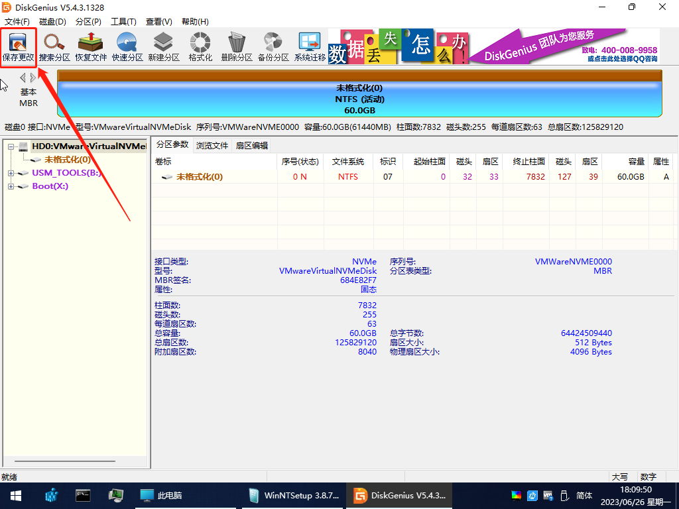Screen dimensions: 679x509
Task: Switch to 扇区编辑 tab
Action: point(251,145)
